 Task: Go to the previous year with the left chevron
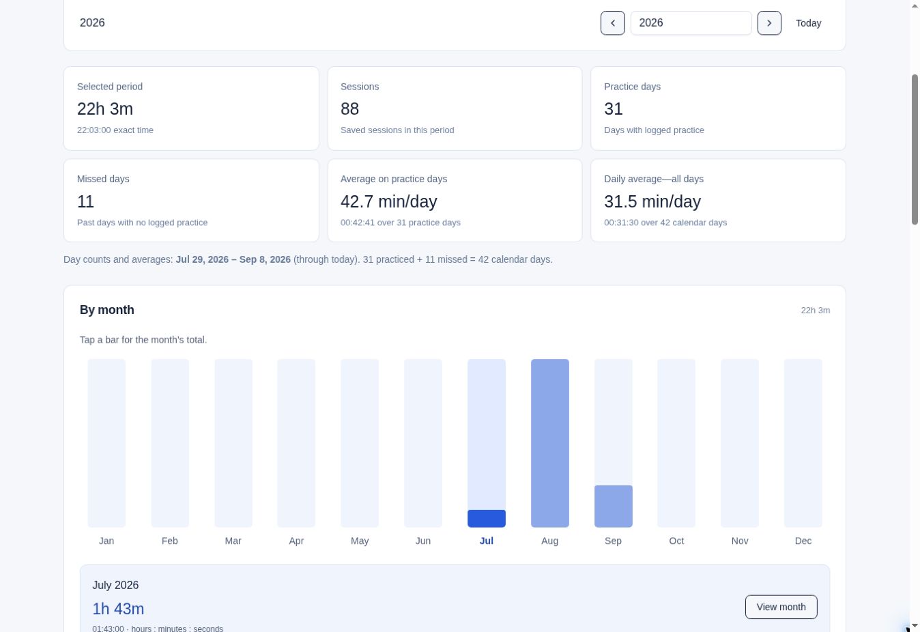click(x=613, y=23)
